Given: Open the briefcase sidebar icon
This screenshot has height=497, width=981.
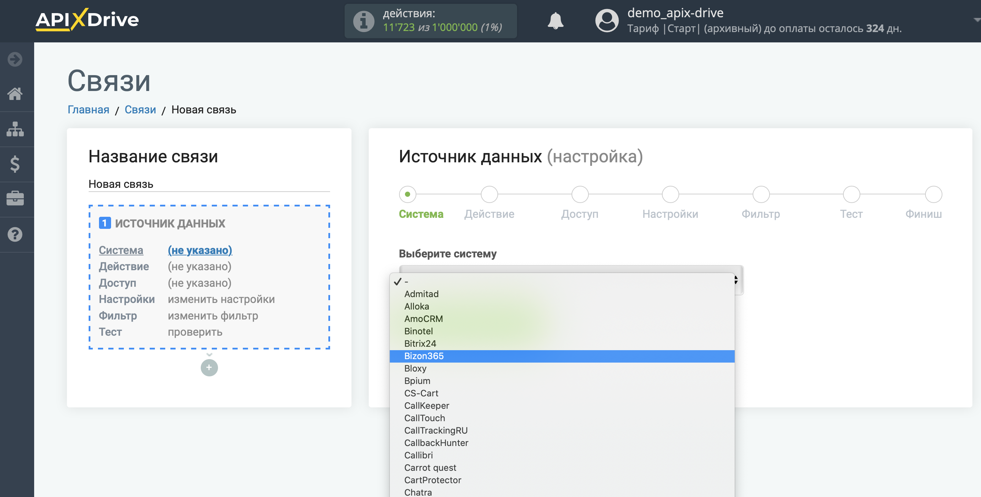Looking at the screenshot, I should click(x=15, y=199).
